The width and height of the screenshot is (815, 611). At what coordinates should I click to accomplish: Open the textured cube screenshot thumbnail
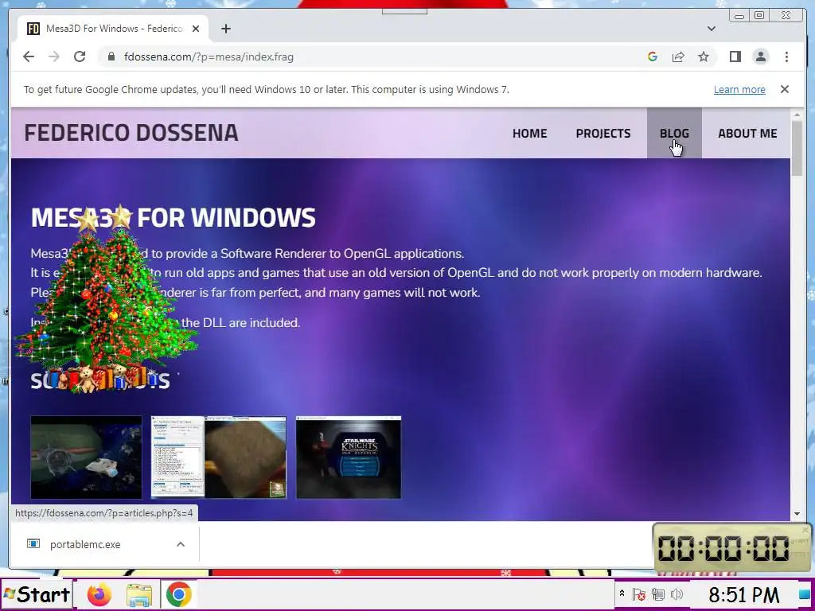pyautogui.click(x=219, y=457)
